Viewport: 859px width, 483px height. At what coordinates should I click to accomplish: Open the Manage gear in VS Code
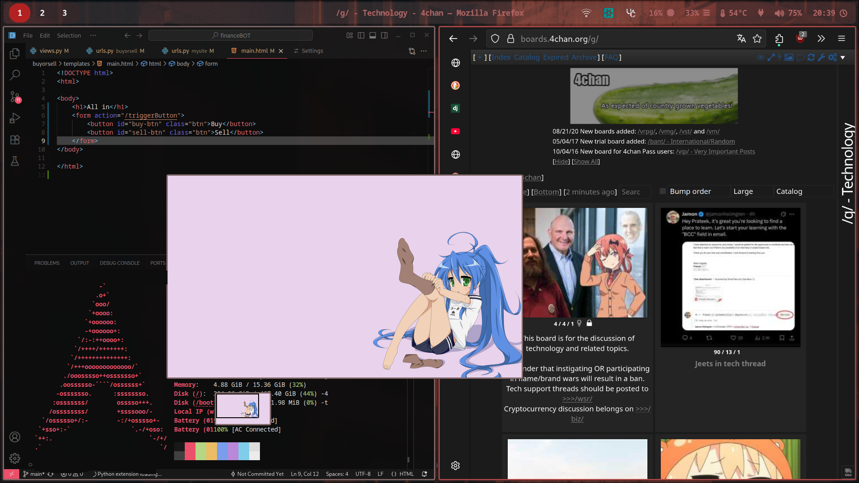point(15,458)
